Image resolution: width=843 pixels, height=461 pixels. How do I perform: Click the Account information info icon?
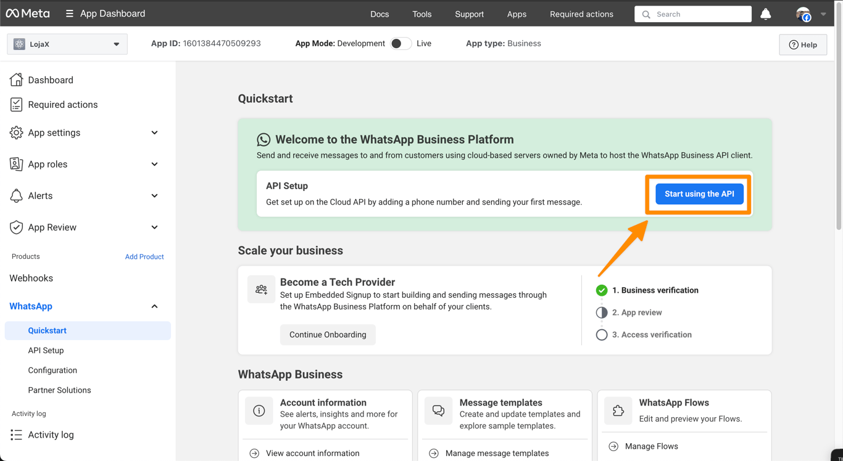[x=259, y=411]
